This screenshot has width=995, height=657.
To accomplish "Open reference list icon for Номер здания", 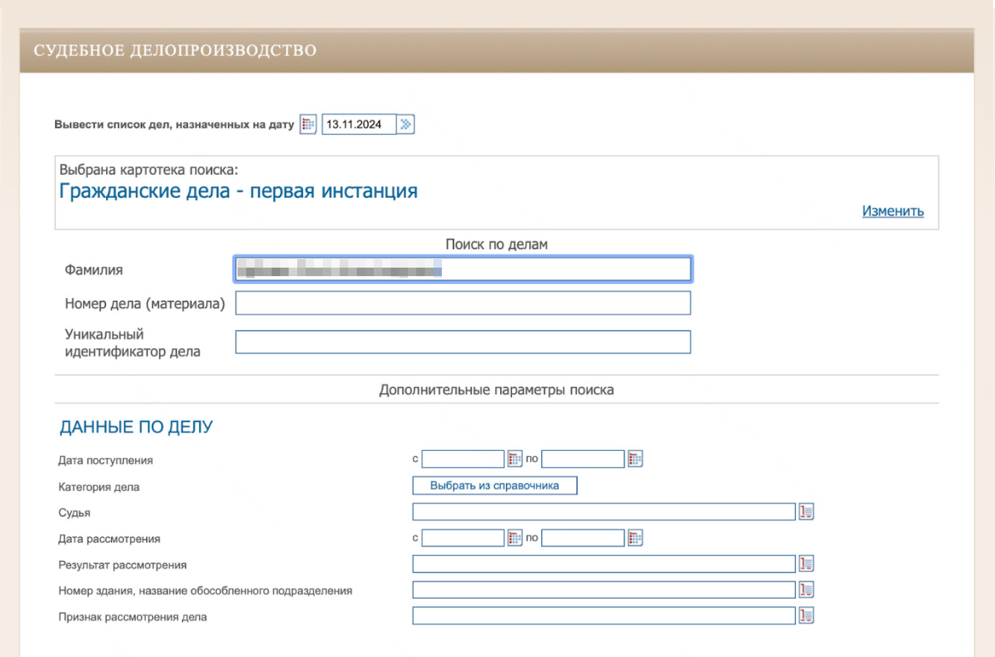I will 806,590.
